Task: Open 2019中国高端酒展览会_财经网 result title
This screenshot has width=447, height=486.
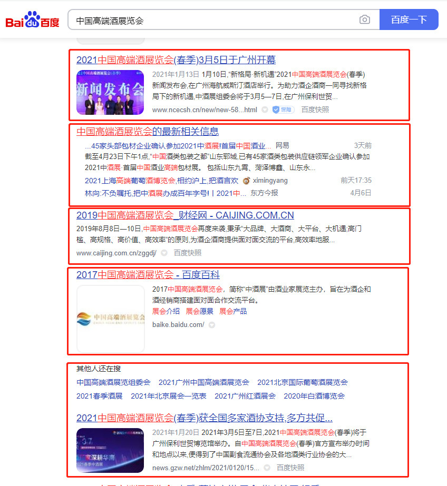Action: (185, 215)
